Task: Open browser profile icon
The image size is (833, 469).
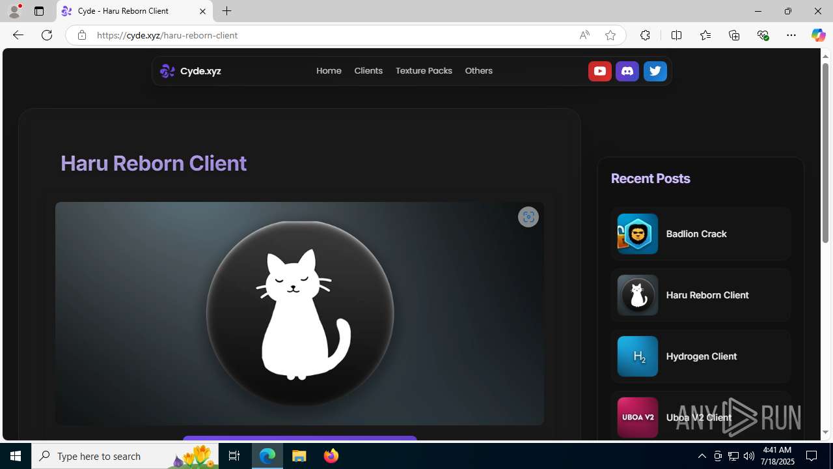Action: pos(14,11)
